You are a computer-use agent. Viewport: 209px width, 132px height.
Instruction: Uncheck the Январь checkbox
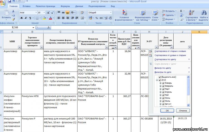(x=163, y=83)
